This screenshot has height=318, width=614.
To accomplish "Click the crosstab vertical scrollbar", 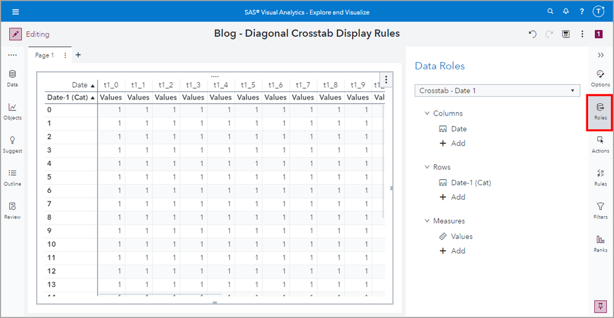I will (384, 161).
